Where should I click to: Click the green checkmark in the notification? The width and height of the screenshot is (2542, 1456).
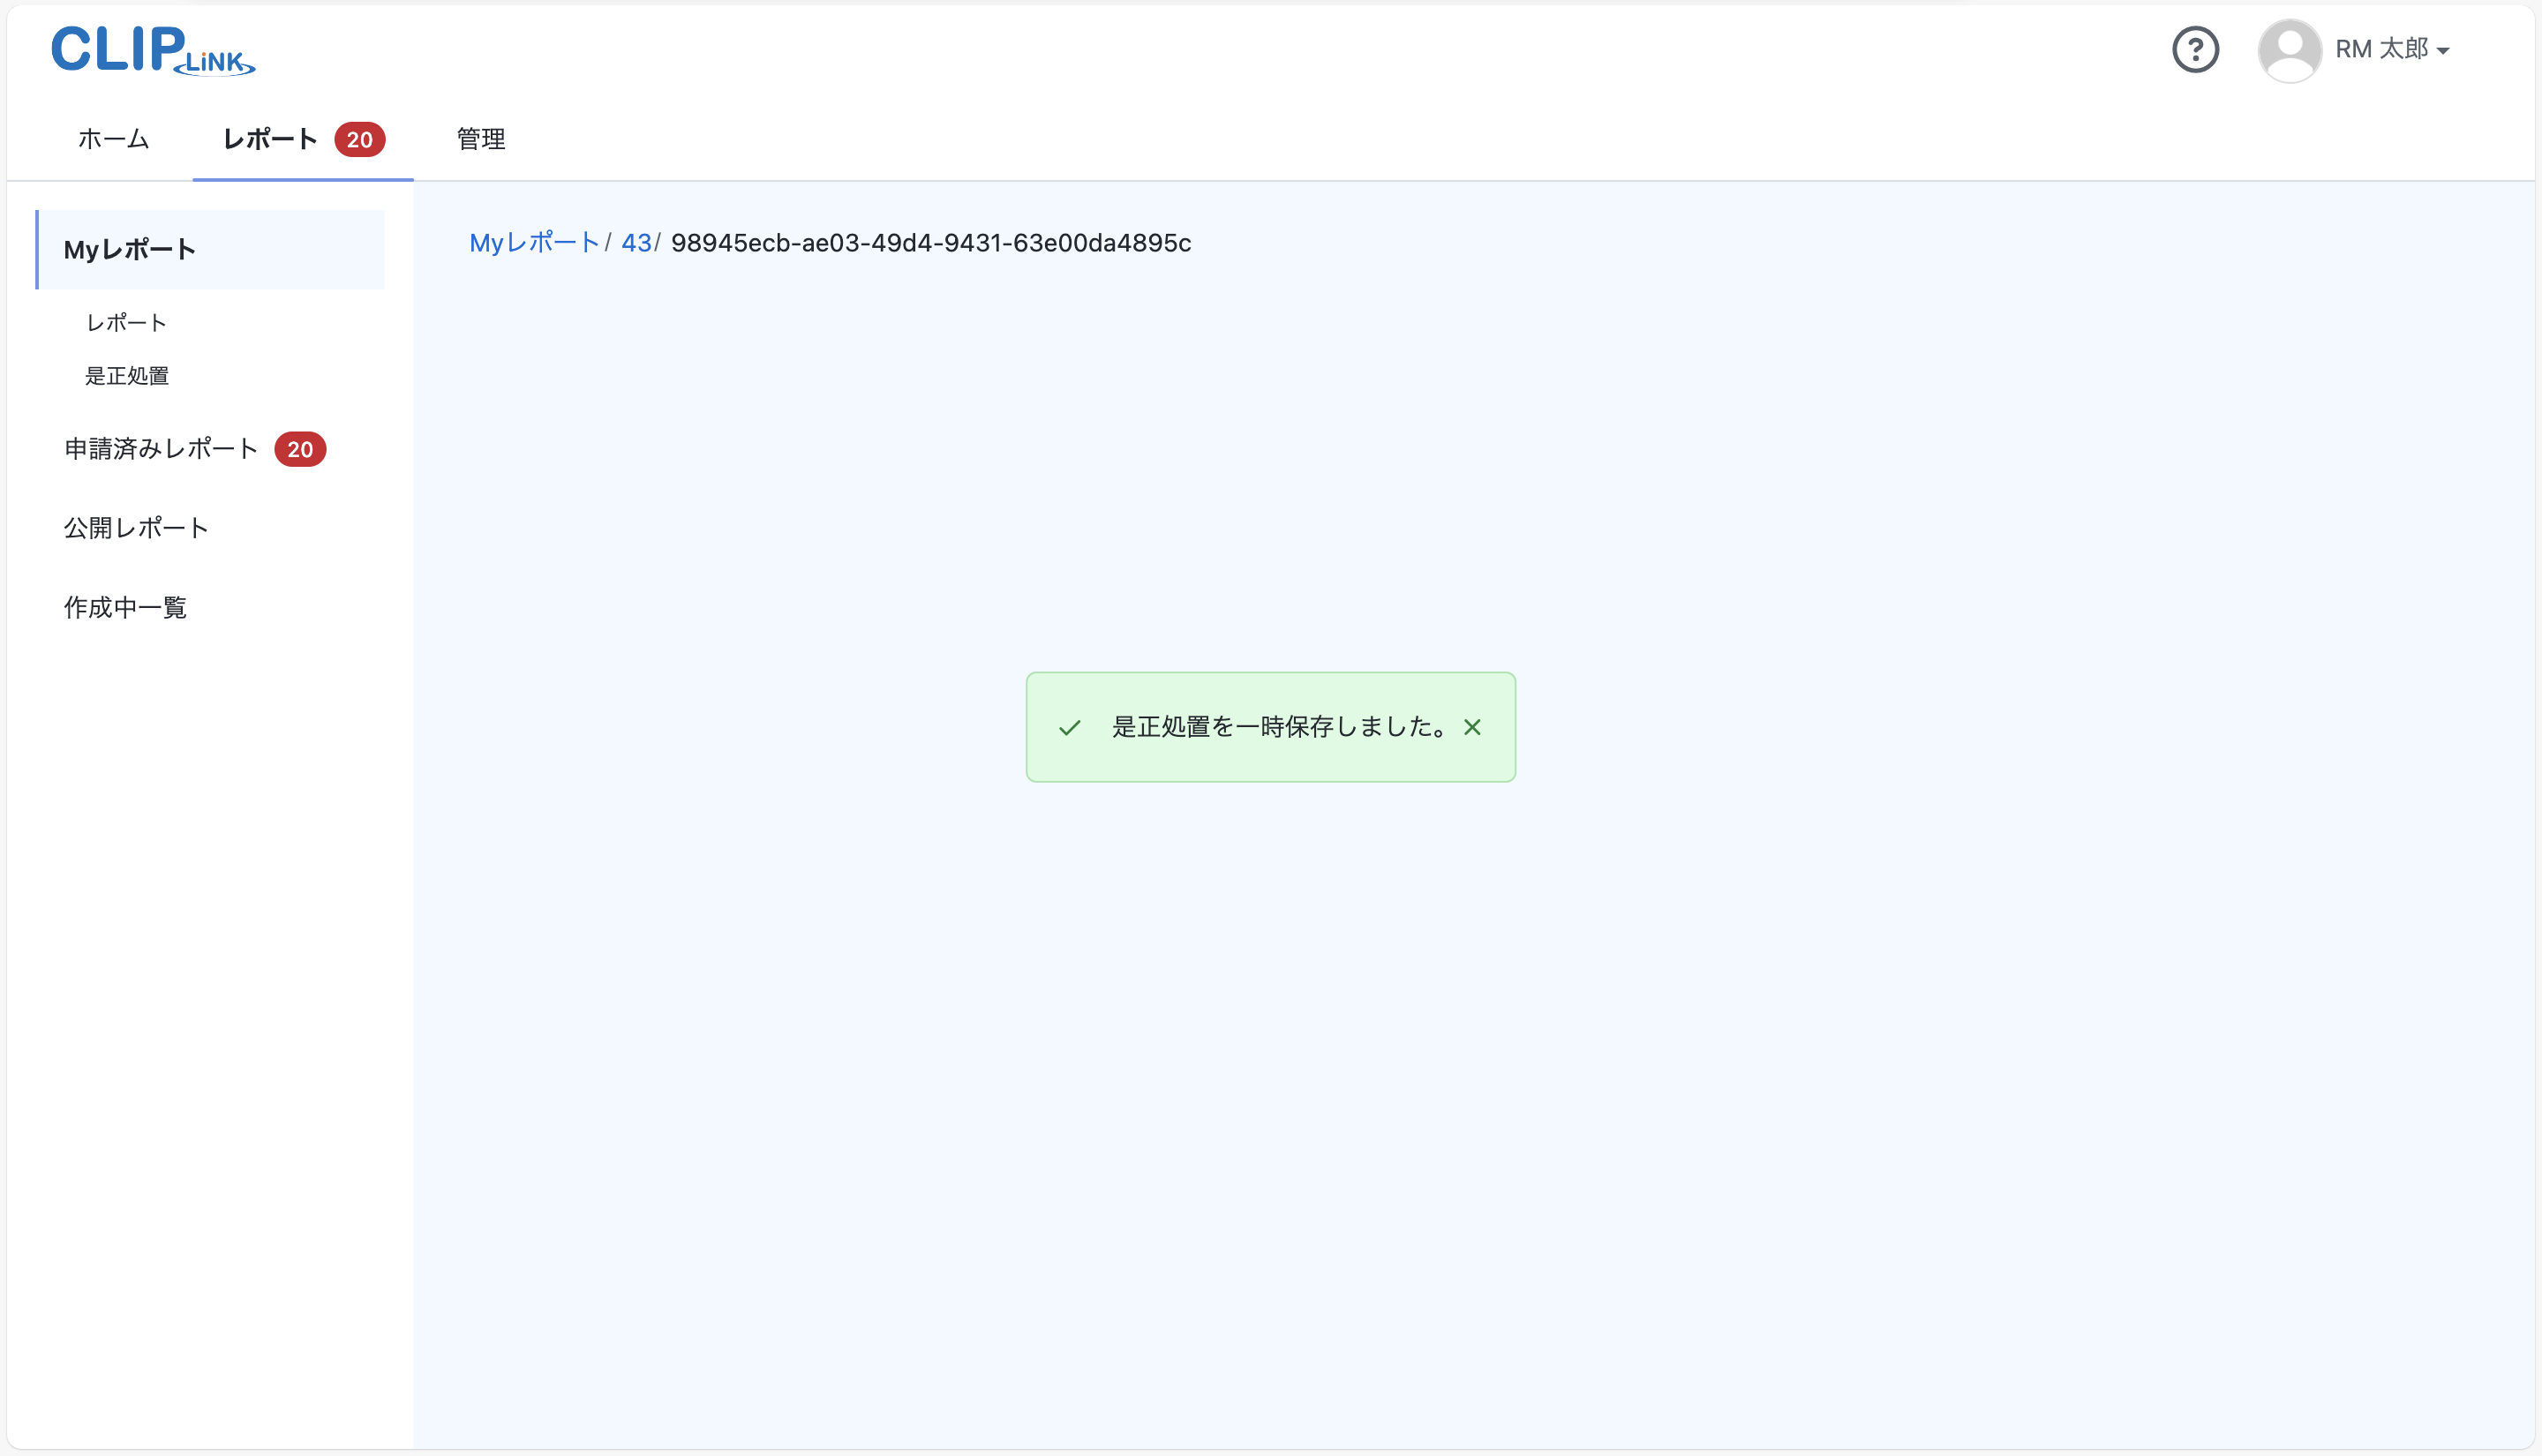point(1070,727)
